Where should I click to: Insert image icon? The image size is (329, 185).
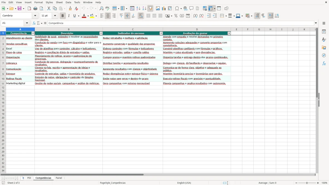click(158, 8)
